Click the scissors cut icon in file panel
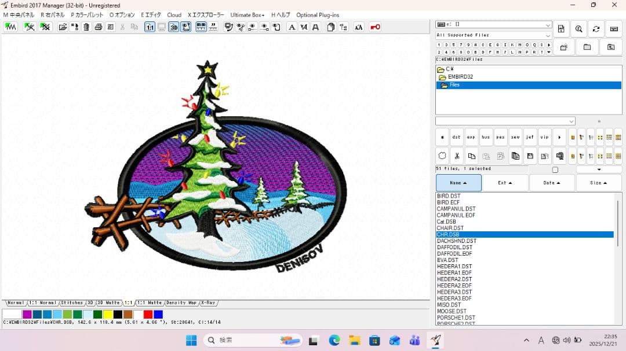This screenshot has height=351, width=626. [x=457, y=156]
